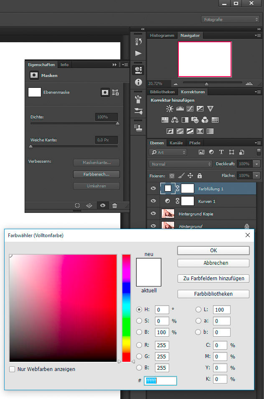Open the Navigator panel flyout menu
Image resolution: width=264 pixels, height=399 pixels.
[x=258, y=36]
